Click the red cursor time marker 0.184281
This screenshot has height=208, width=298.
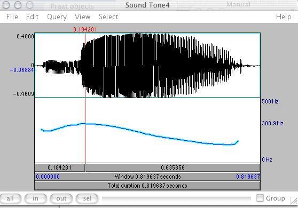point(85,29)
